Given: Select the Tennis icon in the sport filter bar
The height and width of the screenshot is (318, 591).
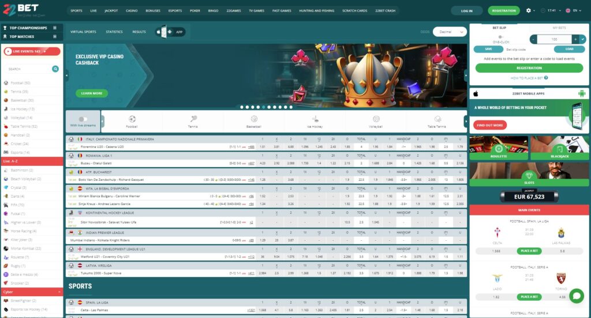Looking at the screenshot, I should [193, 119].
